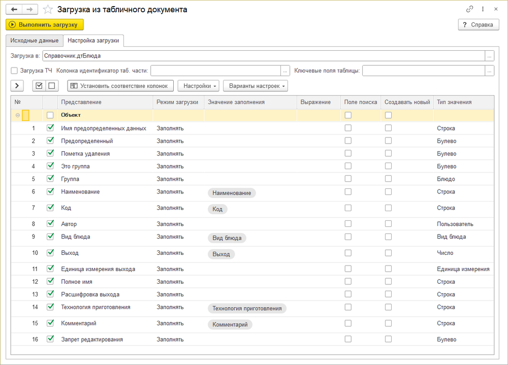Tick Поле поиска checkbox for Код row

click(x=348, y=208)
